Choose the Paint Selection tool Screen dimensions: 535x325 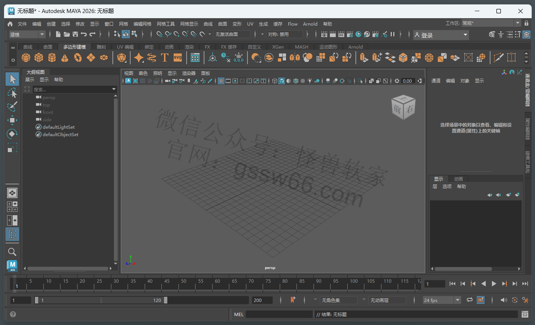point(12,106)
